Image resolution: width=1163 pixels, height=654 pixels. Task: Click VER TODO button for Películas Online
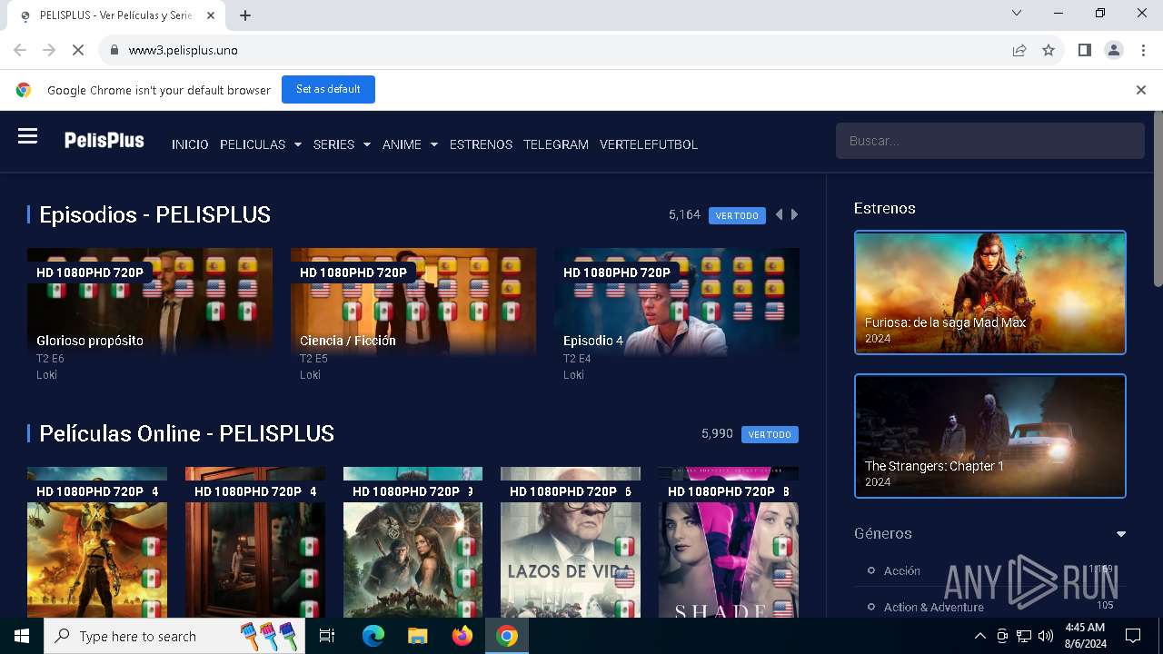770,434
